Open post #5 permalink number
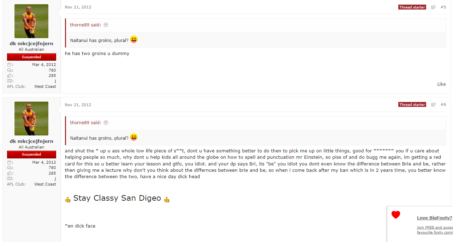The image size is (453, 242). tap(443, 7)
